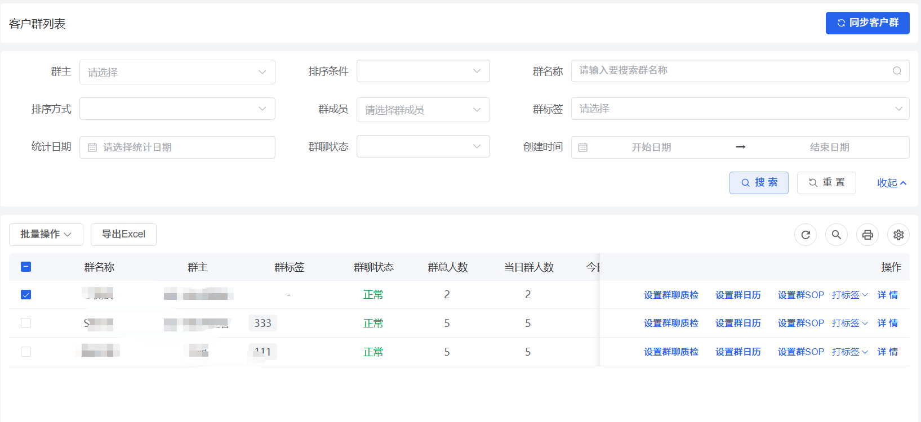Click 设置群SOP in 333 row
The image size is (921, 422).
coord(800,323)
